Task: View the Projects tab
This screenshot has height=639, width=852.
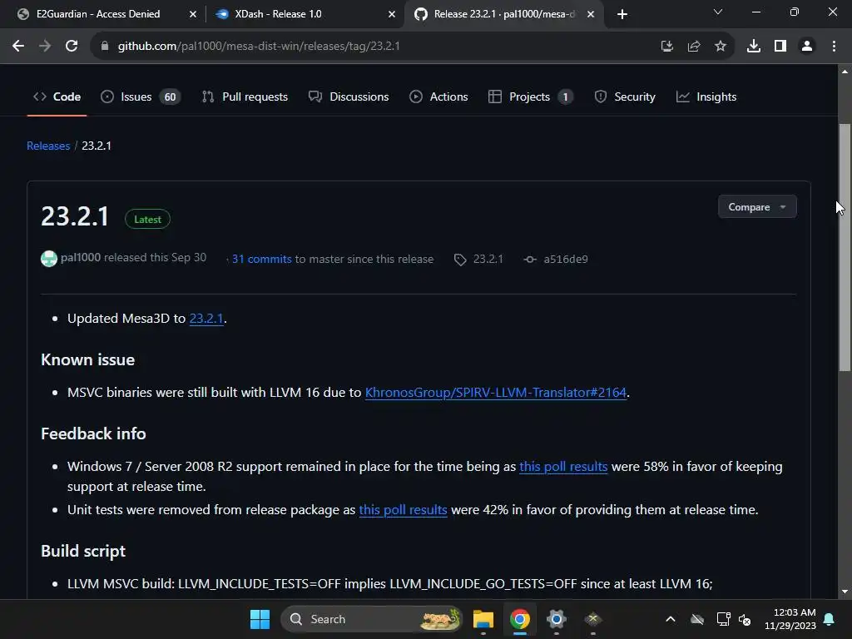Action: (530, 97)
